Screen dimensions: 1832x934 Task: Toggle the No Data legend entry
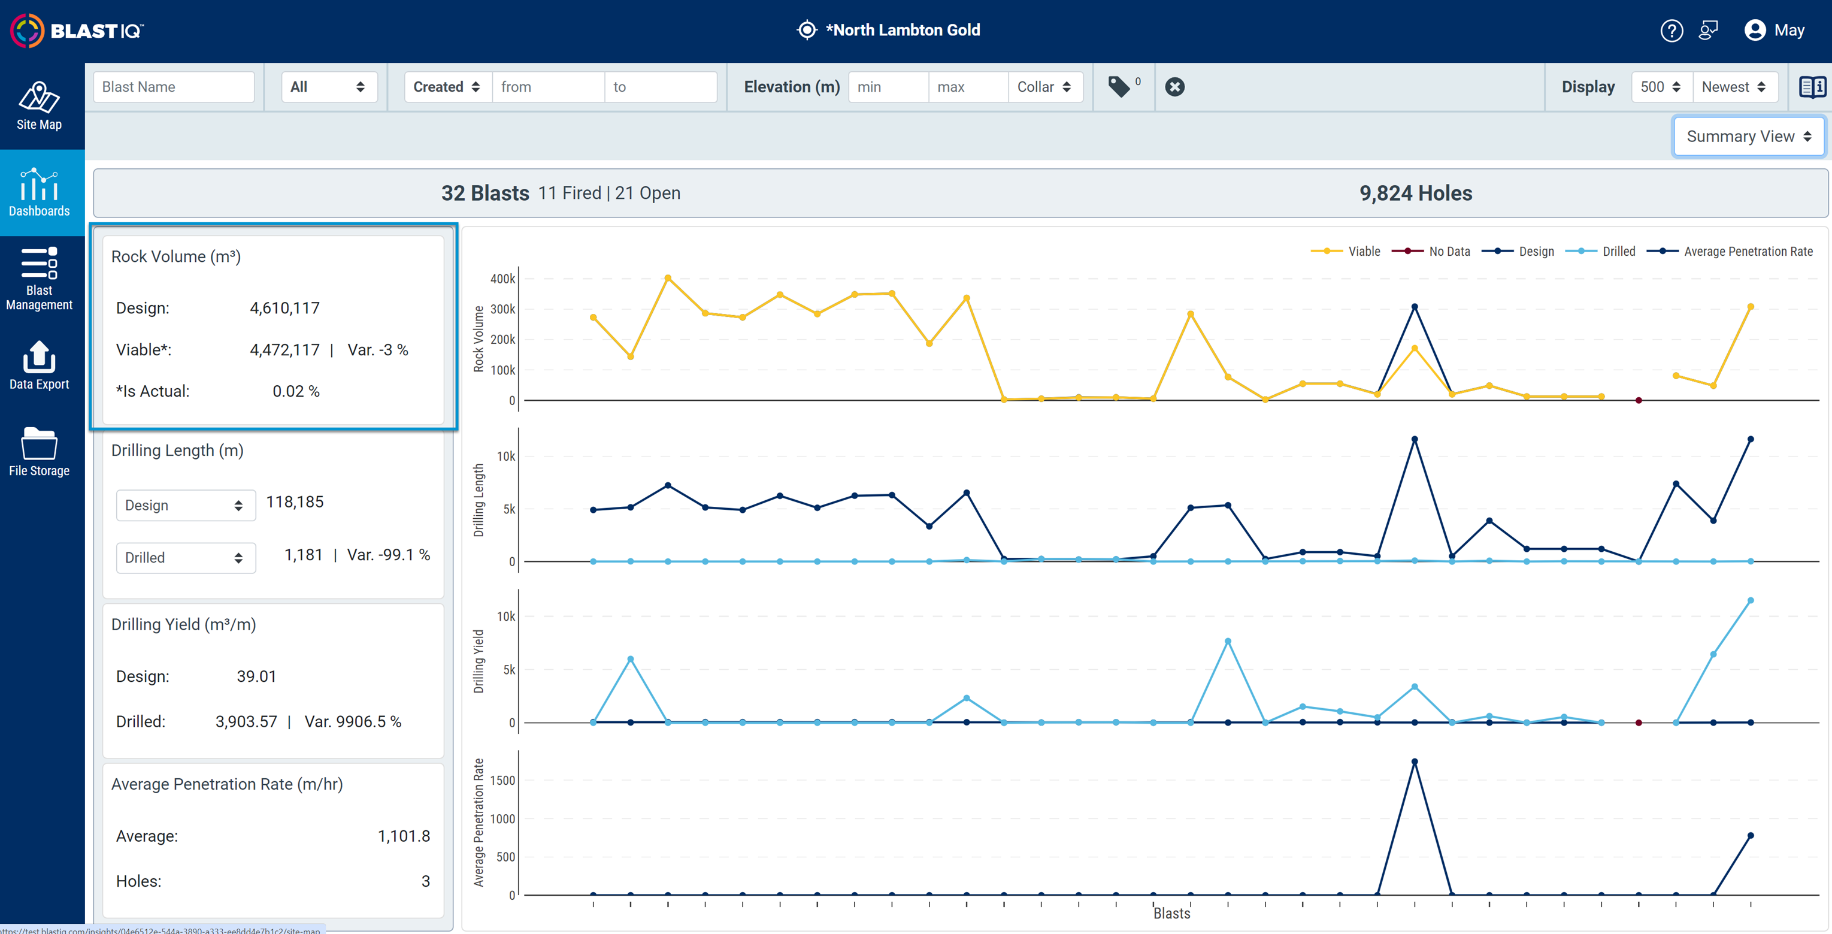click(x=1431, y=251)
